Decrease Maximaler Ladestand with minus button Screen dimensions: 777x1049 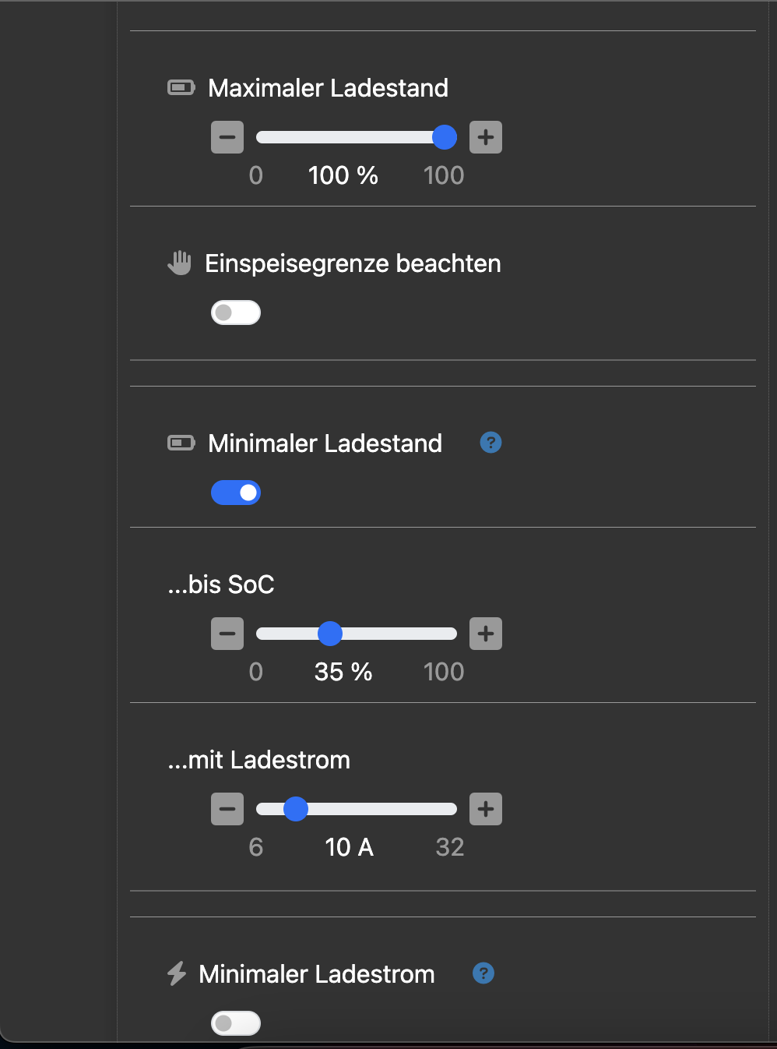pyautogui.click(x=227, y=138)
